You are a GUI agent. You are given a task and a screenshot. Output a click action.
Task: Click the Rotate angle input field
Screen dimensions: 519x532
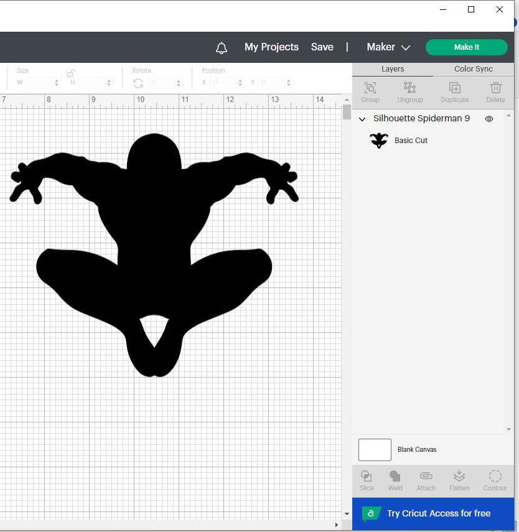[162, 83]
